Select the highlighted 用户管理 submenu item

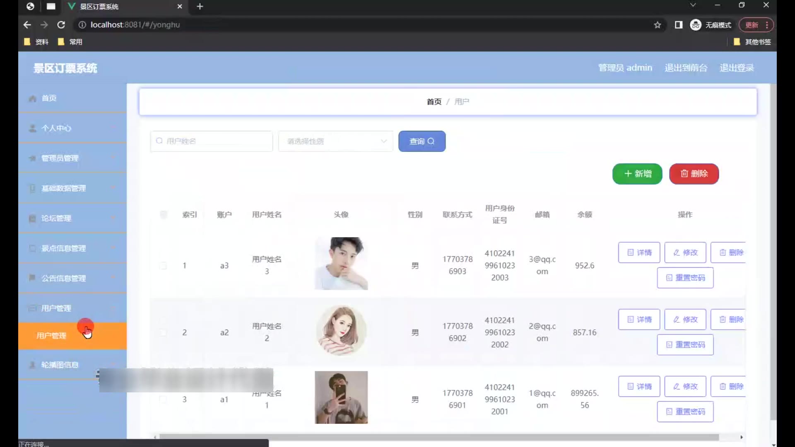click(52, 336)
